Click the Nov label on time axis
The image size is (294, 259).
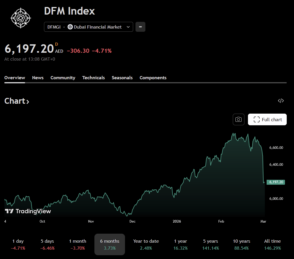click(91, 221)
